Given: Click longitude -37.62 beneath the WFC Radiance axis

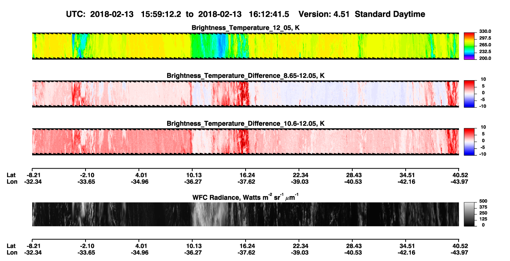Looking at the screenshot, I should pyautogui.click(x=246, y=252).
